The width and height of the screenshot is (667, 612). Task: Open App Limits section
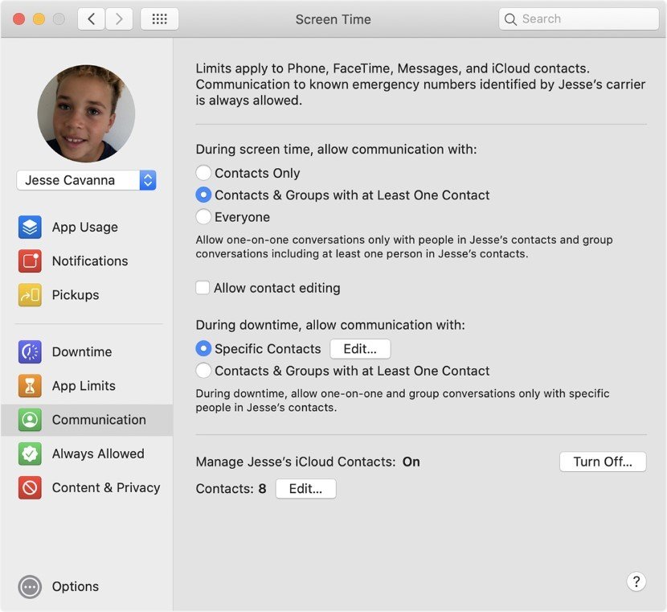(x=84, y=385)
